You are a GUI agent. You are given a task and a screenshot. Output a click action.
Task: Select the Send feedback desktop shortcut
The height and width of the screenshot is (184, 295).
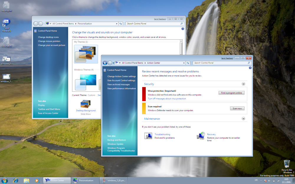(x=6, y=25)
